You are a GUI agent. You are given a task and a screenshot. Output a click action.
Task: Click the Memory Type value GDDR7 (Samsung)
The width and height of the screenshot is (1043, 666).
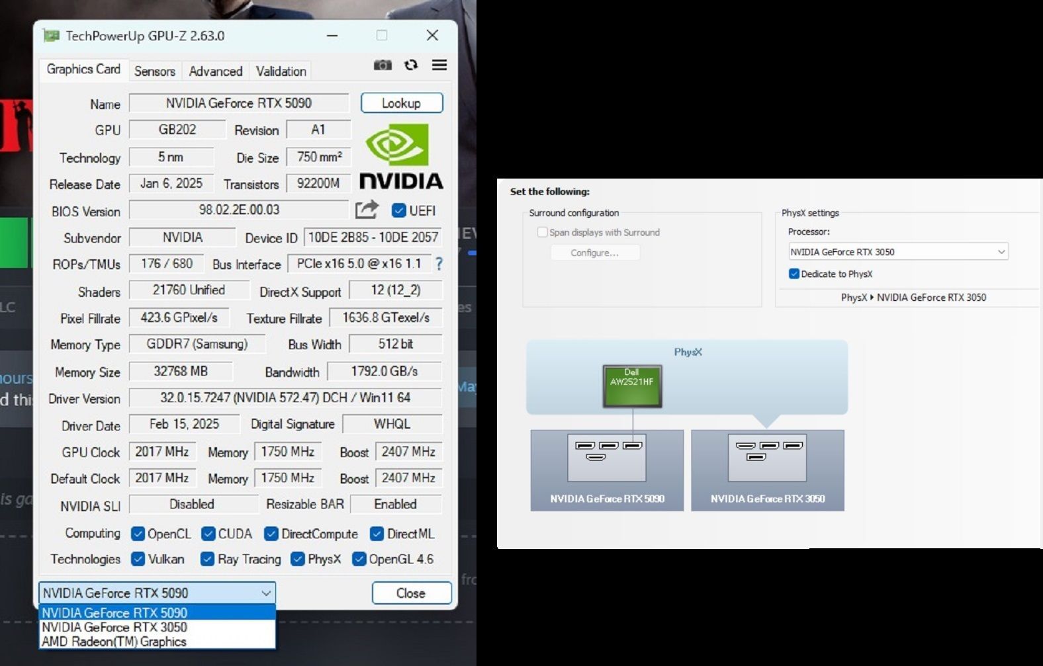(197, 344)
